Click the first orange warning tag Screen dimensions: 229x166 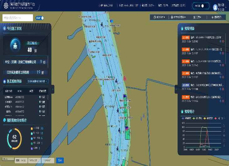point(185,38)
